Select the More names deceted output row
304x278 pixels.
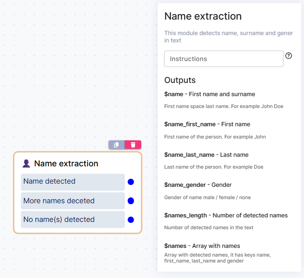tap(72, 201)
